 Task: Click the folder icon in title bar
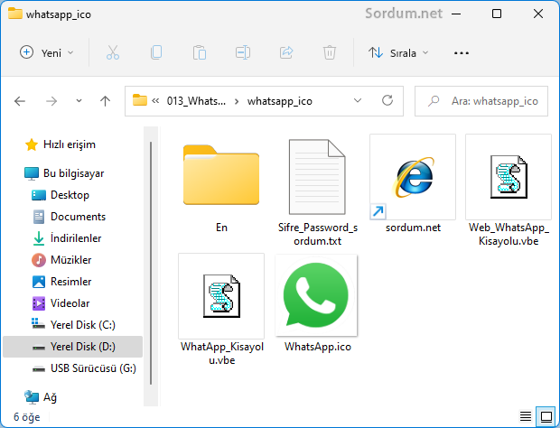click(15, 14)
